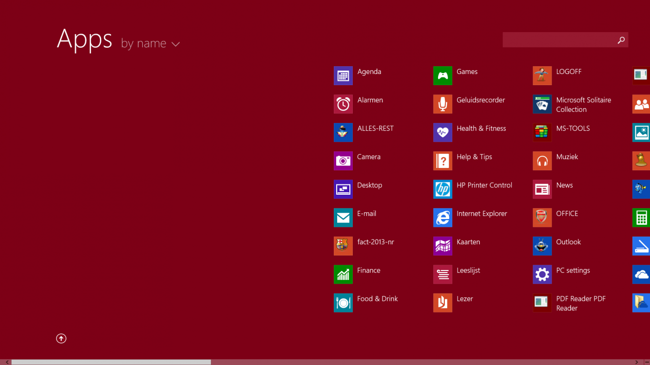Open the PC settings gear icon
Image resolution: width=650 pixels, height=365 pixels.
542,274
